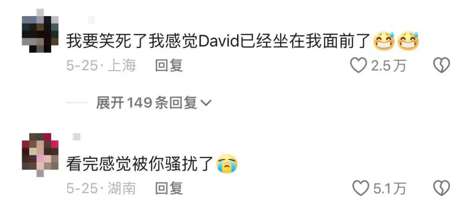
Task: Click the 5.1万 like count
Action: (x=390, y=188)
